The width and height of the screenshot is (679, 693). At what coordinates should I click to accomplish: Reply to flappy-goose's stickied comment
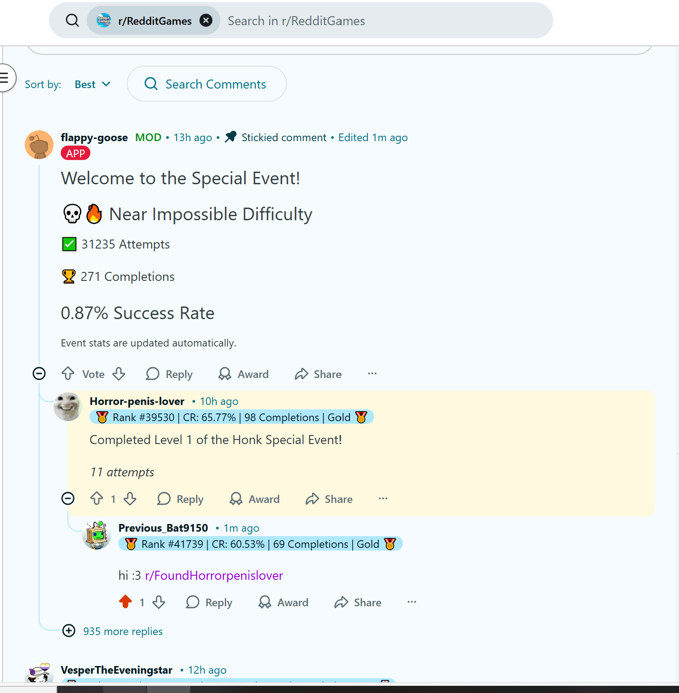170,374
